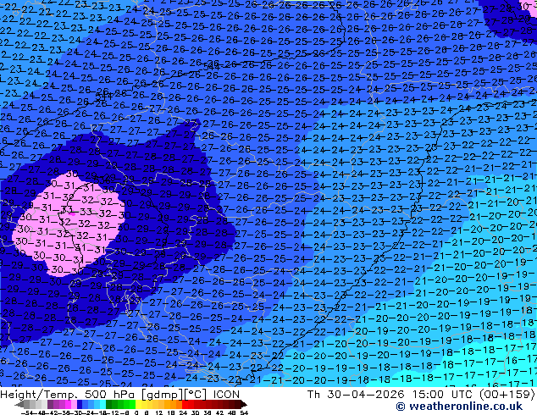Click the dark purple legend swatch near -42
The width and height of the screenshot is (537, 415).
pyautogui.click(x=50, y=404)
